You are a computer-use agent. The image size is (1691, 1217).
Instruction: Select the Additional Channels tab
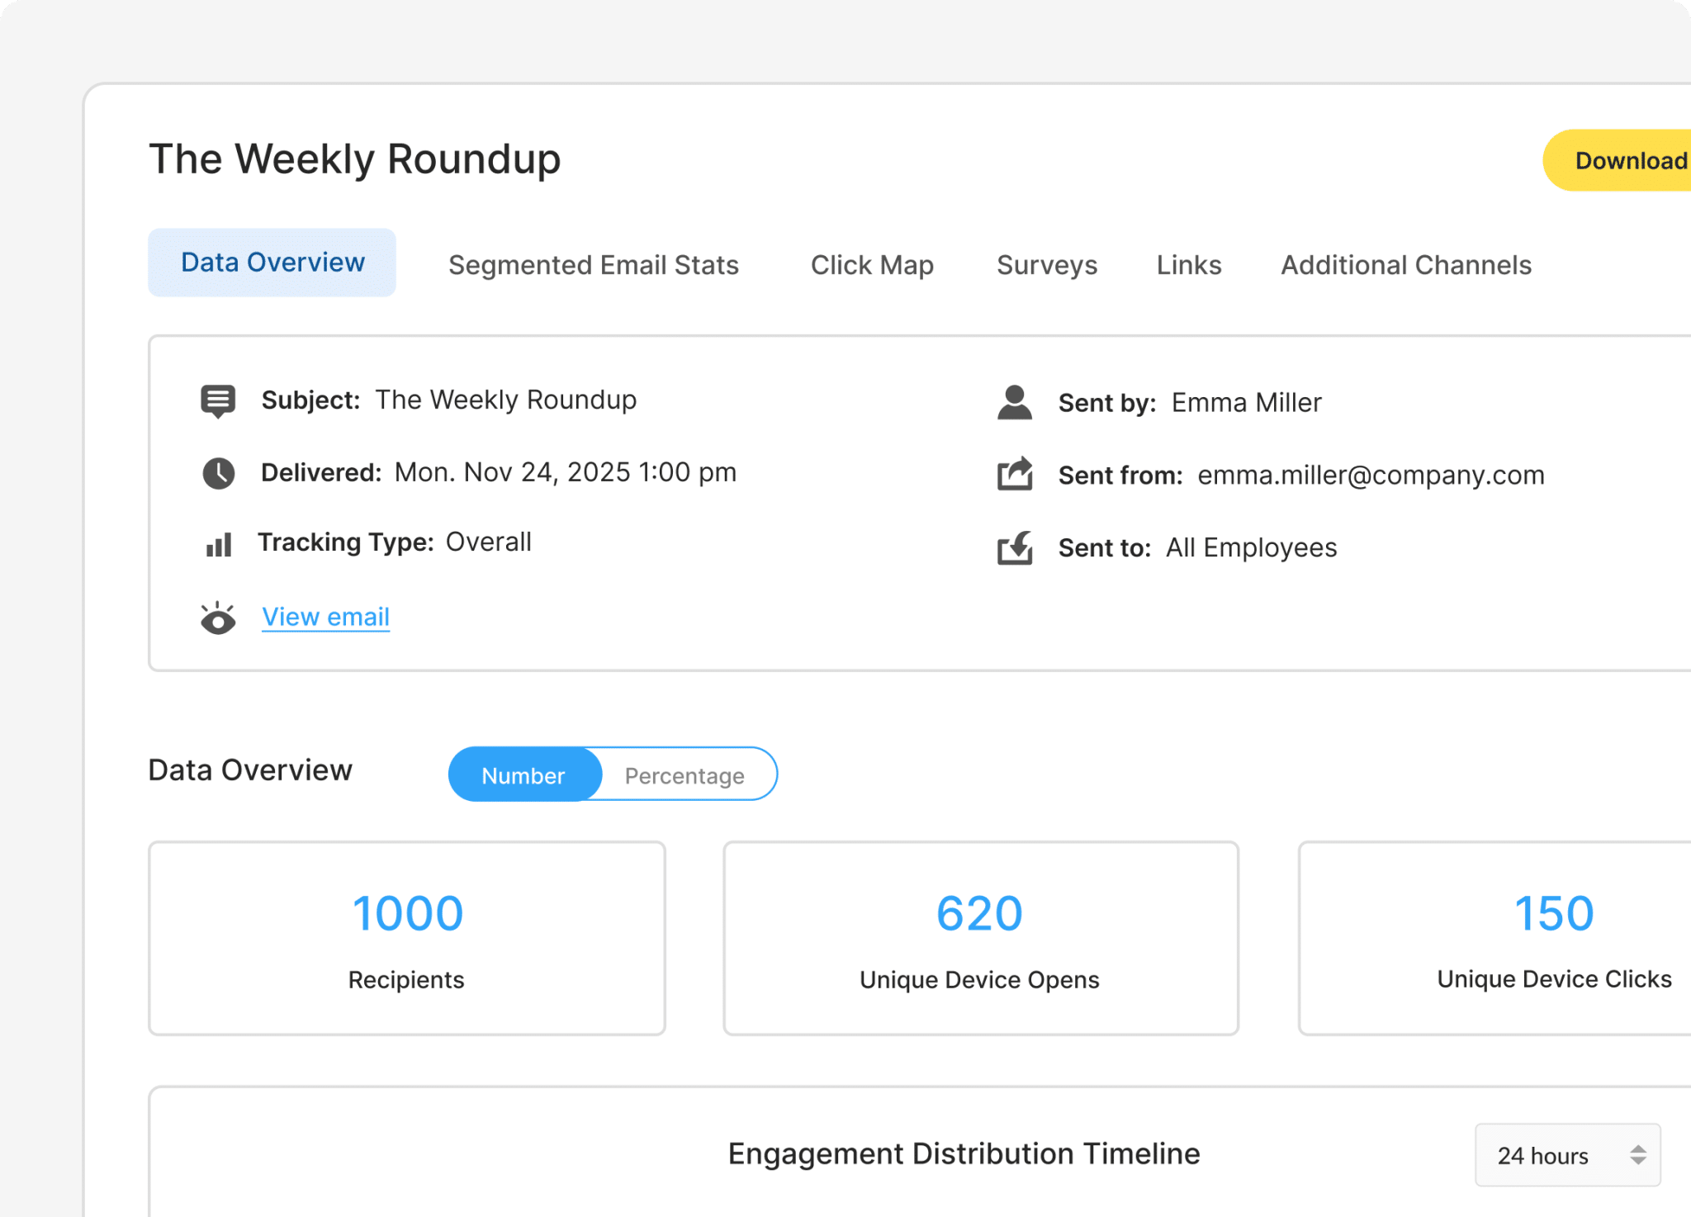pos(1405,265)
